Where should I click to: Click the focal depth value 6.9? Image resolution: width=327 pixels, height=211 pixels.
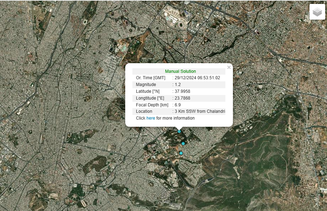coord(177,105)
